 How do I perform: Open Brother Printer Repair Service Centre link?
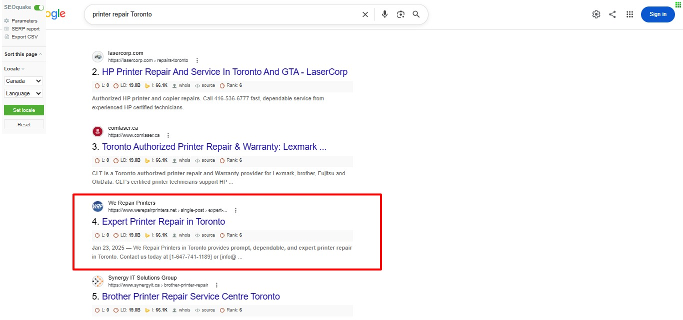[191, 297]
